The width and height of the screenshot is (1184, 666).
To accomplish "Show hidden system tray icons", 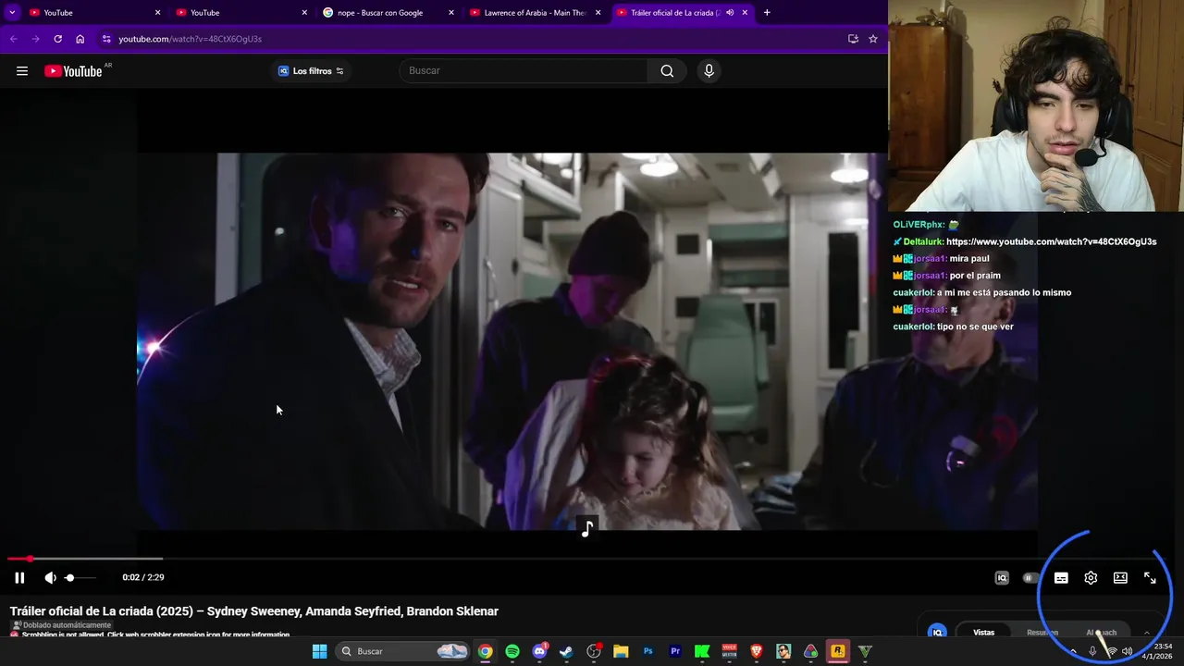I will [x=1073, y=651].
